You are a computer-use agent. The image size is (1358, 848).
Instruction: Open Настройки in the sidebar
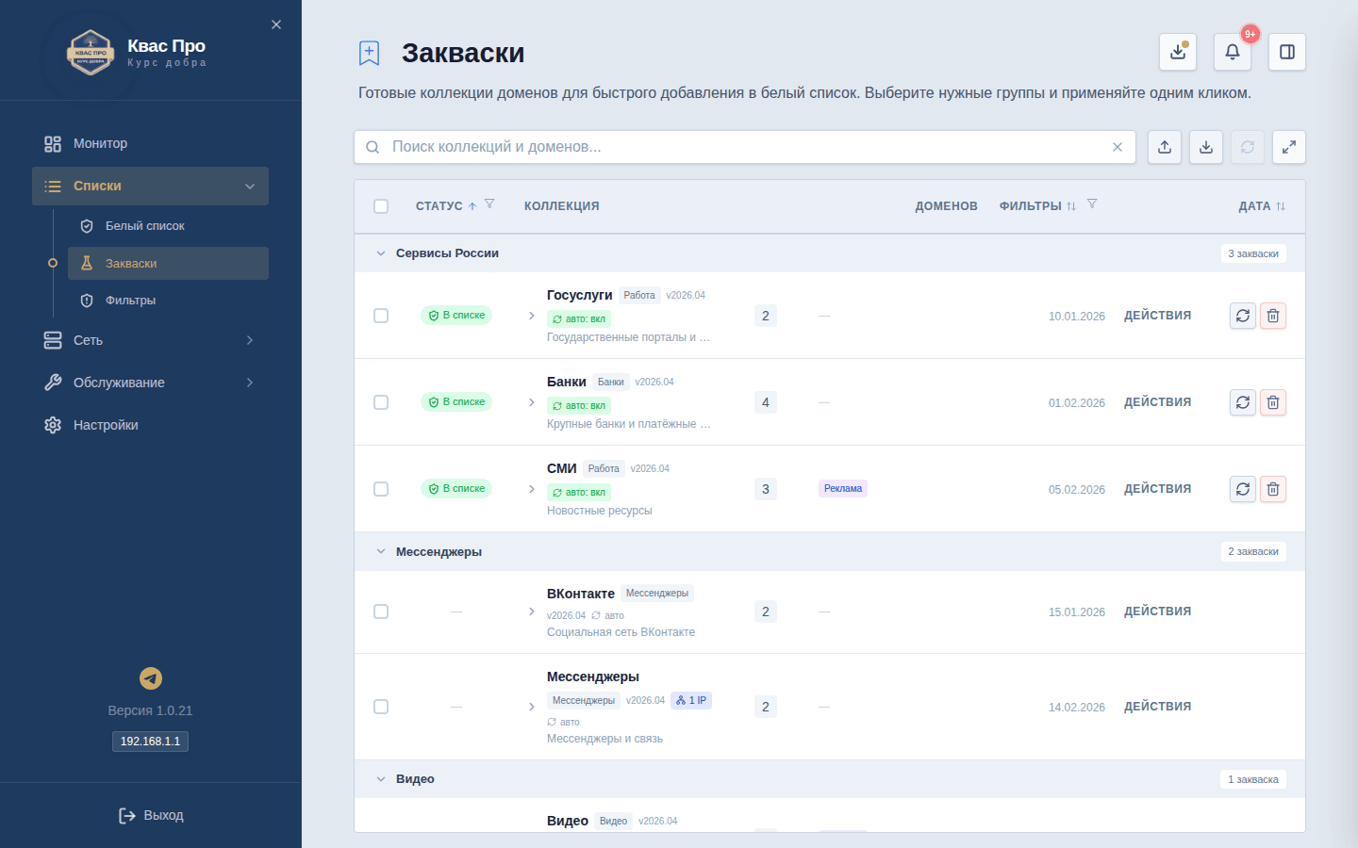click(x=151, y=425)
